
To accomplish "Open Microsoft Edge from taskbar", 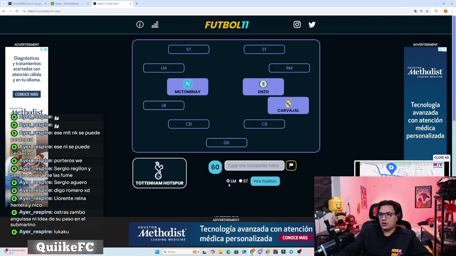I will tap(228, 252).
